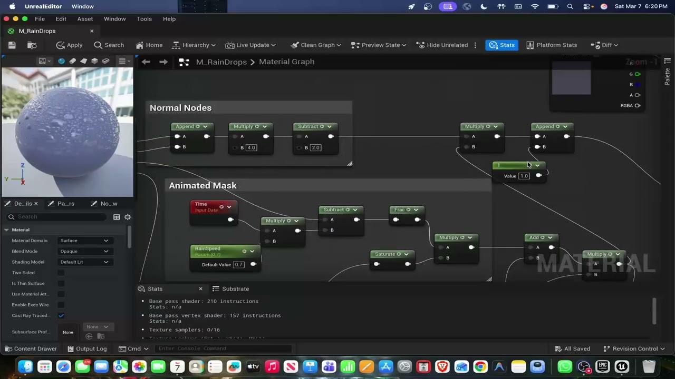
Task: Enable the Enable Exec Wire checkbox
Action: (x=61, y=305)
